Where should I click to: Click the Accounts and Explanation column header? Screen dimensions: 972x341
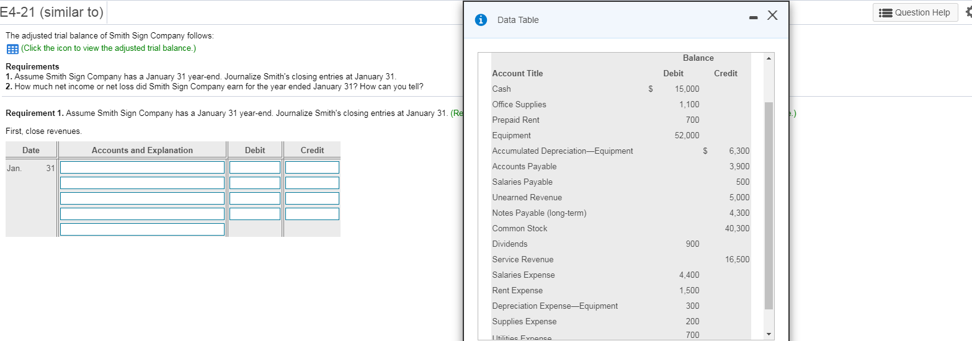(x=142, y=150)
